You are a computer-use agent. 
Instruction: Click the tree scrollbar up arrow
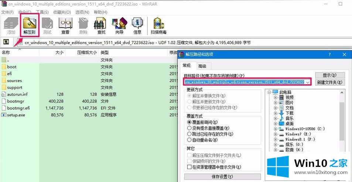pyautogui.click(x=342, y=92)
